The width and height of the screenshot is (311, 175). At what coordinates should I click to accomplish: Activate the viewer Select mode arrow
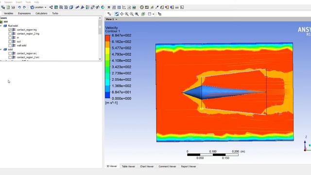click(x=109, y=14)
